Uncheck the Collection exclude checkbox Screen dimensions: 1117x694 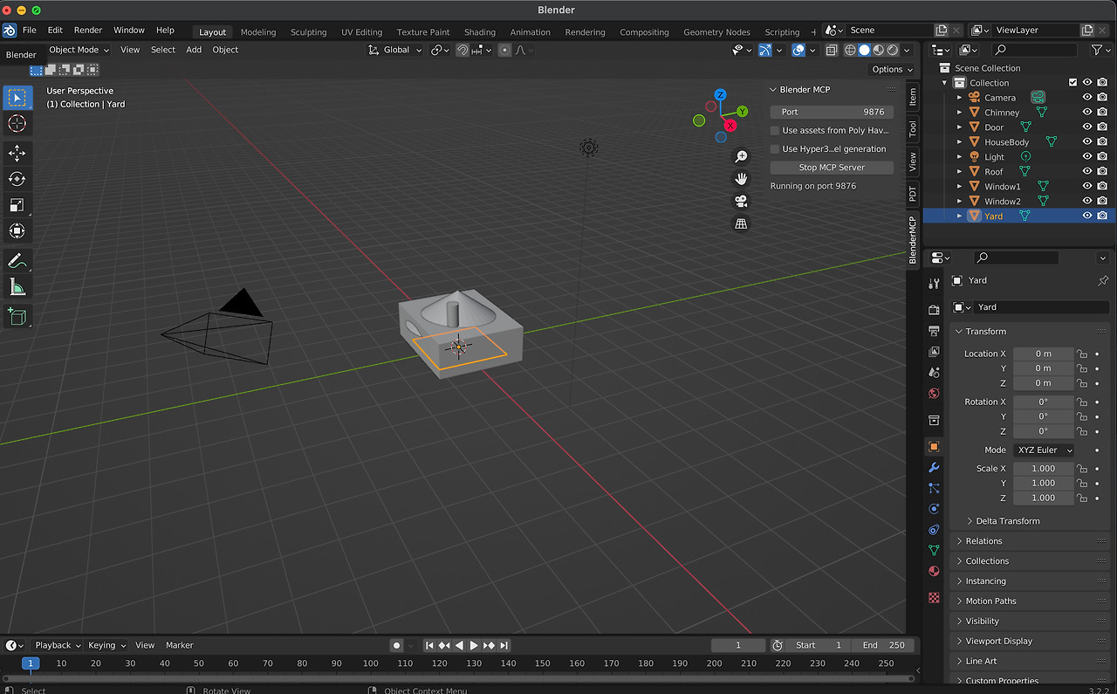tap(1072, 83)
